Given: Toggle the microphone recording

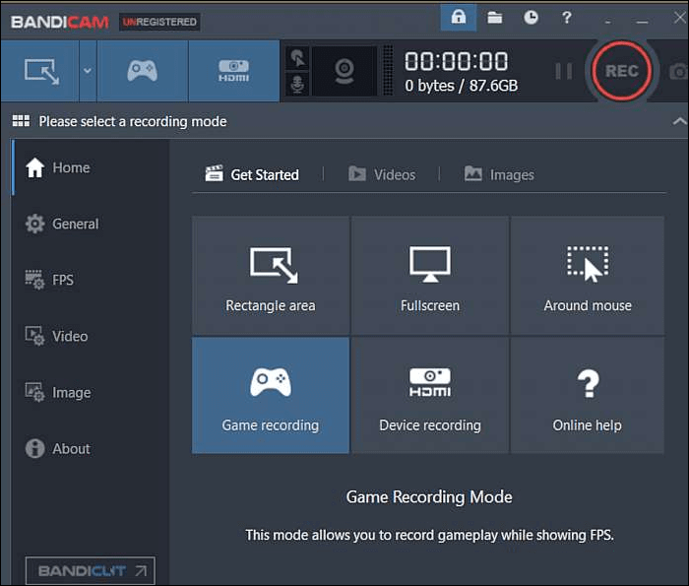Looking at the screenshot, I should click(295, 85).
